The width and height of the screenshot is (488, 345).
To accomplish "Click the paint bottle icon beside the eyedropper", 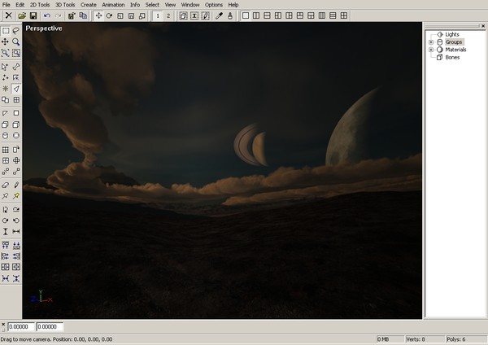I will [230, 15].
